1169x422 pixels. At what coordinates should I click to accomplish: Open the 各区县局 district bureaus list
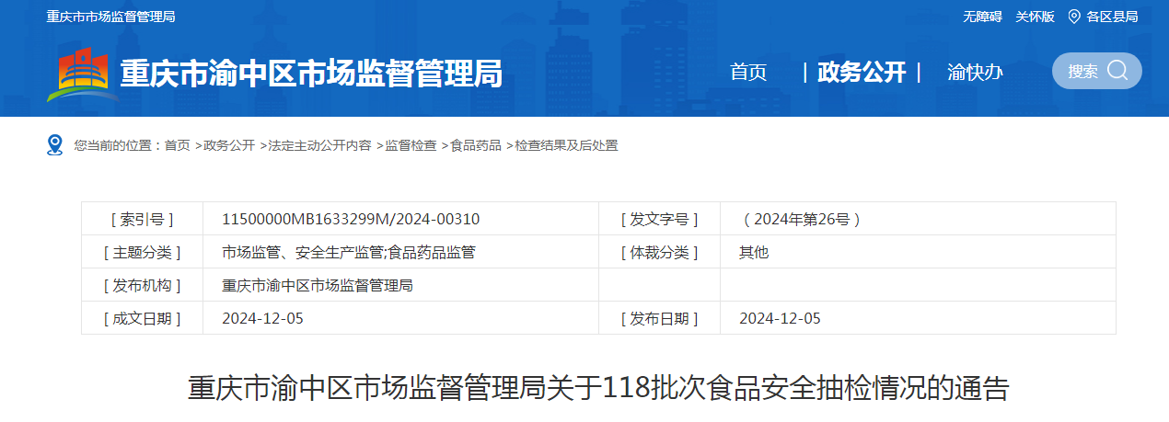pyautogui.click(x=1112, y=17)
